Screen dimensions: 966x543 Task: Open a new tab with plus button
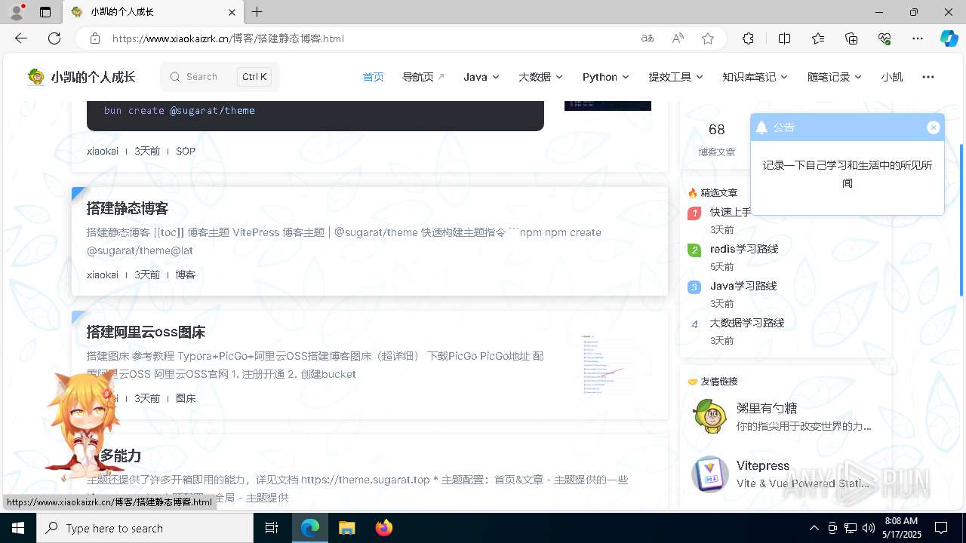[257, 12]
